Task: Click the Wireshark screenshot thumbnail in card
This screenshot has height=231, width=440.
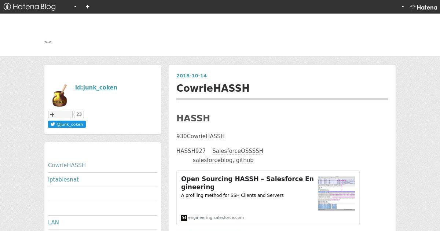Action: tap(337, 193)
